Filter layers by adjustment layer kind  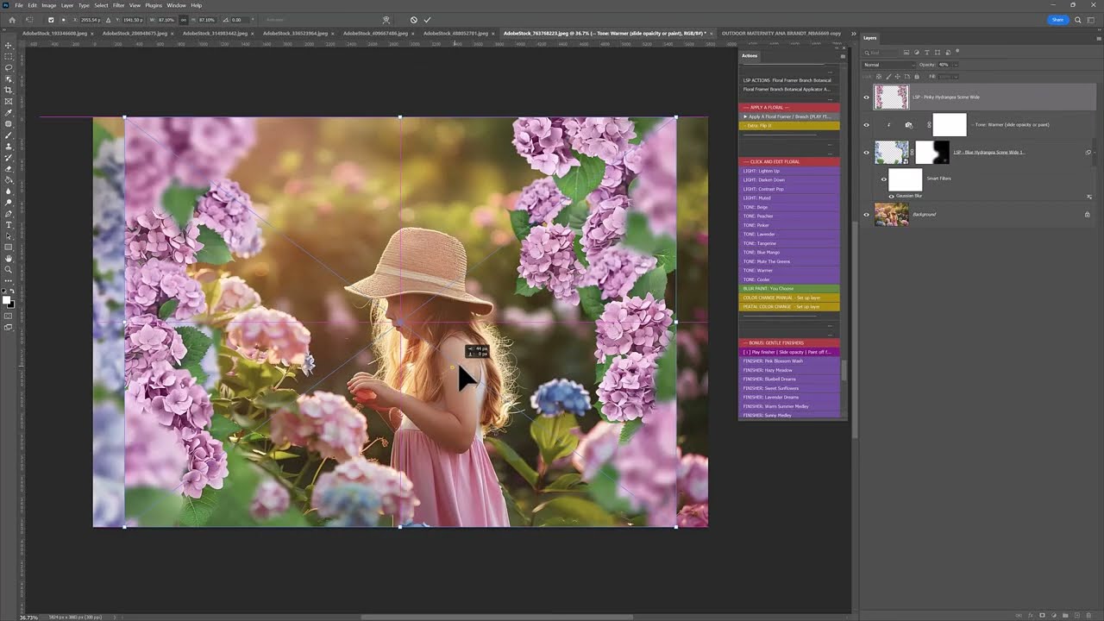[x=918, y=52]
